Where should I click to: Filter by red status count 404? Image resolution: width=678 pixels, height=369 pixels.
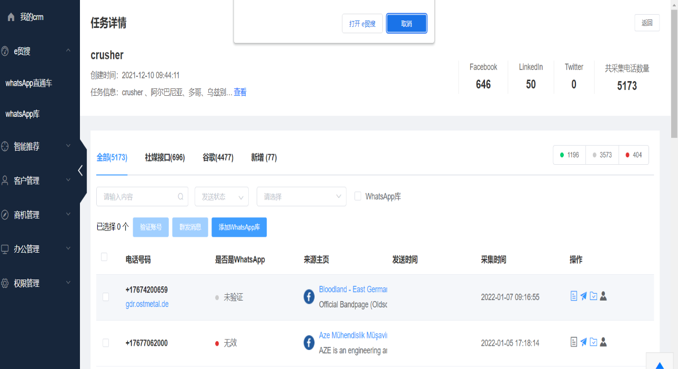coord(634,155)
